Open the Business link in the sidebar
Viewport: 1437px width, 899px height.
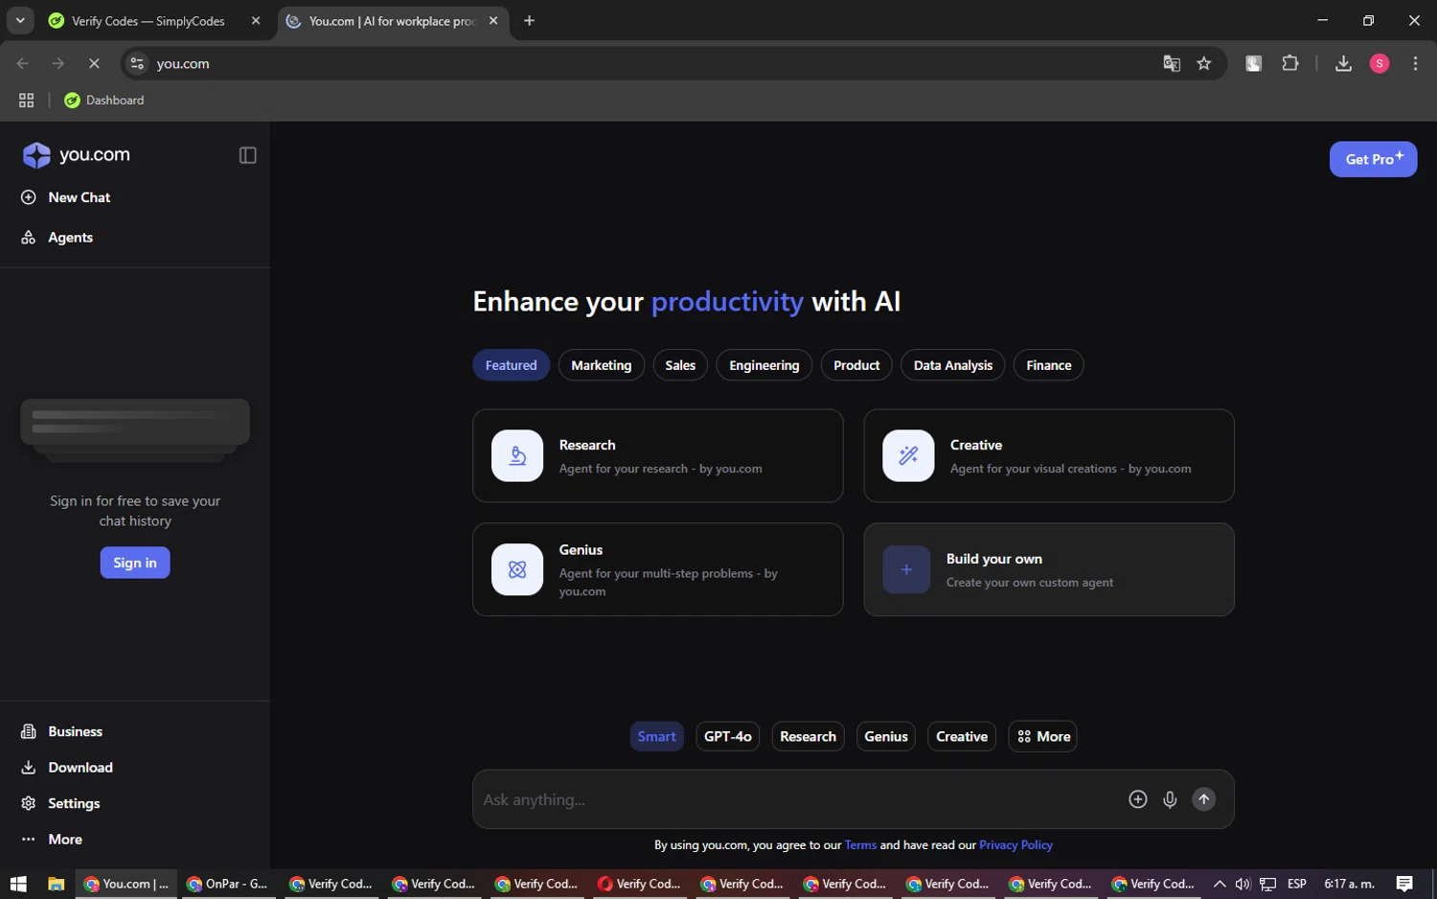pos(62,731)
